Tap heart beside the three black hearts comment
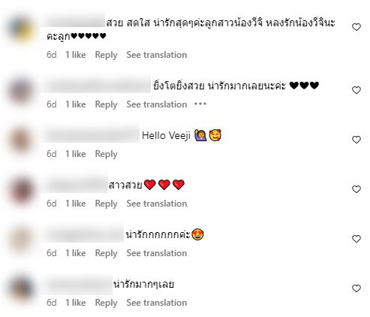The image size is (370, 317). [356, 90]
